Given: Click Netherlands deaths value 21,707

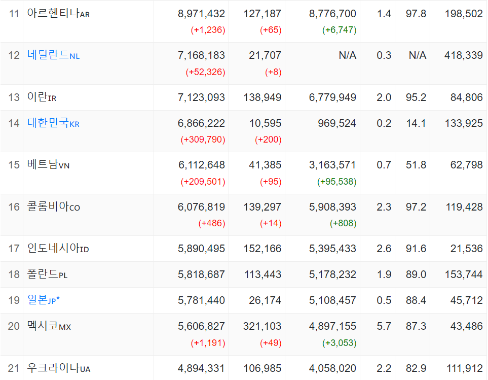Looking at the screenshot, I should [265, 55].
